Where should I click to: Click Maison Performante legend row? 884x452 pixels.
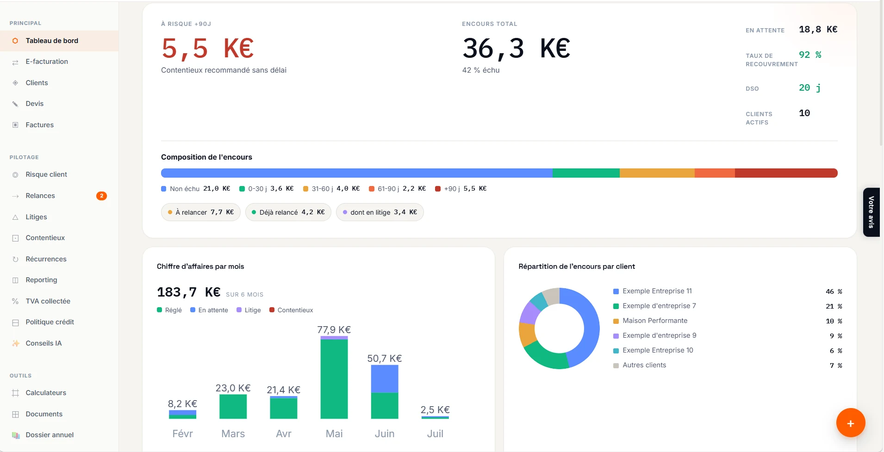coord(728,321)
